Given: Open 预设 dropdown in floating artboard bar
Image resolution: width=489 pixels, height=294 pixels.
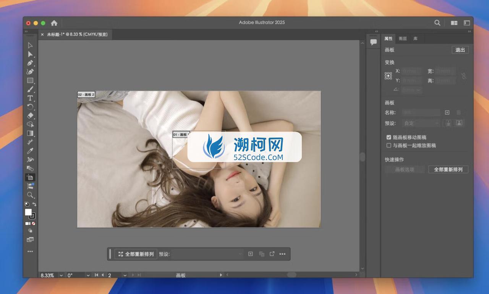Looking at the screenshot, I should [x=207, y=254].
